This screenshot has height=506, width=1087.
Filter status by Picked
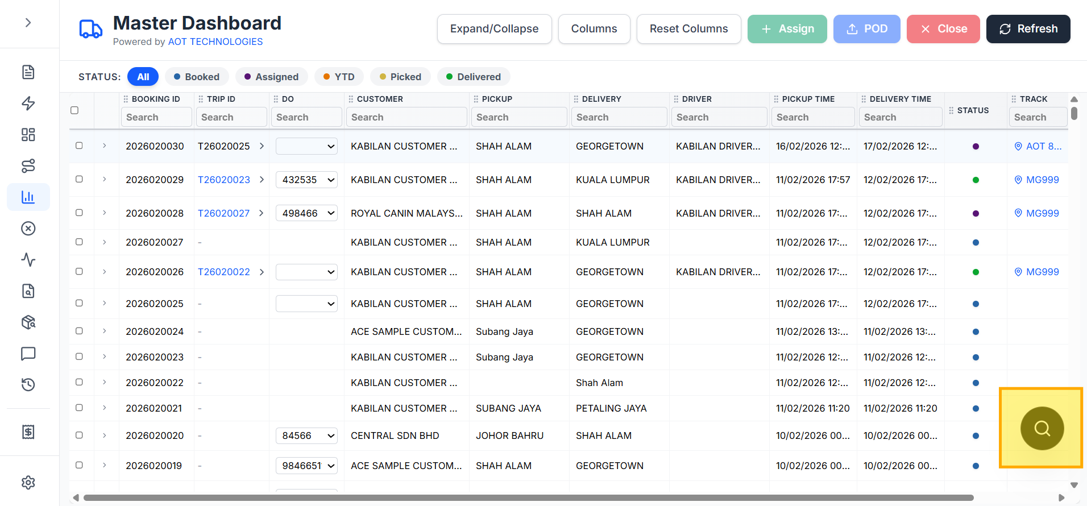pyautogui.click(x=400, y=77)
